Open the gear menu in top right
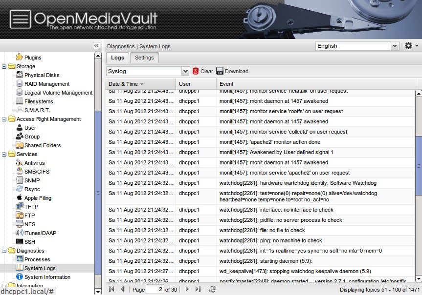422x295 pixels. [x=408, y=45]
